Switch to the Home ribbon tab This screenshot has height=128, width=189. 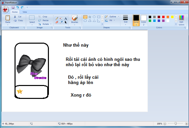click(15, 12)
